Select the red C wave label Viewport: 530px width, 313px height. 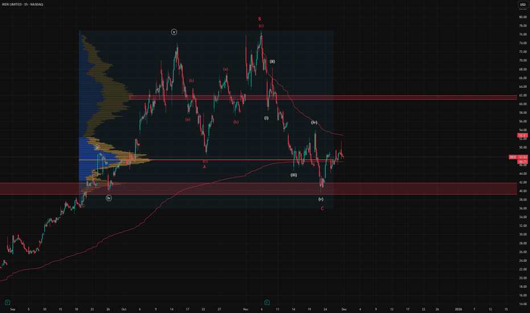[322, 208]
